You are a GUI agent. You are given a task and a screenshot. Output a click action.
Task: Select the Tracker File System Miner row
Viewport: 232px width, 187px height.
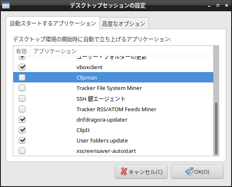click(x=113, y=88)
